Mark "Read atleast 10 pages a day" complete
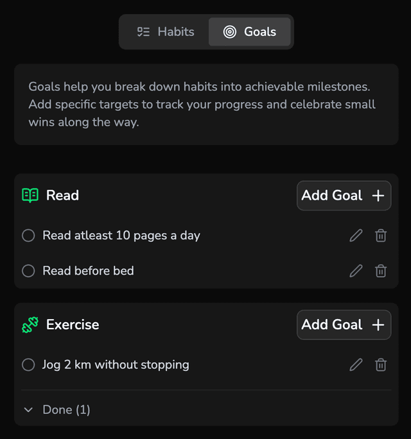This screenshot has width=411, height=439. pyautogui.click(x=28, y=236)
